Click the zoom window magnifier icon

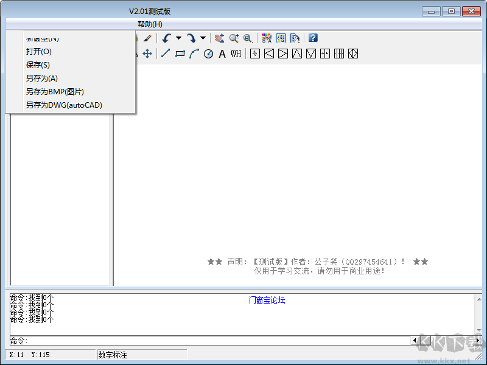click(248, 38)
